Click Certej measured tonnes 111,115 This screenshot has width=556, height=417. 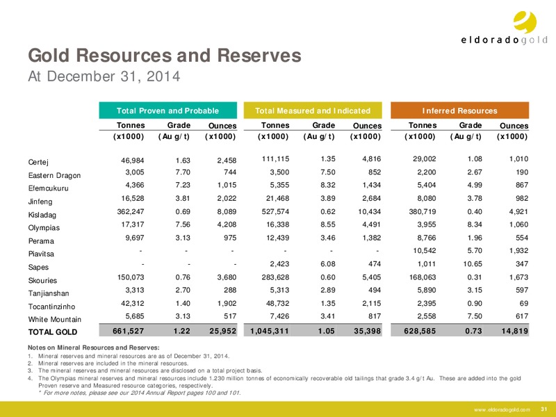[x=275, y=159]
